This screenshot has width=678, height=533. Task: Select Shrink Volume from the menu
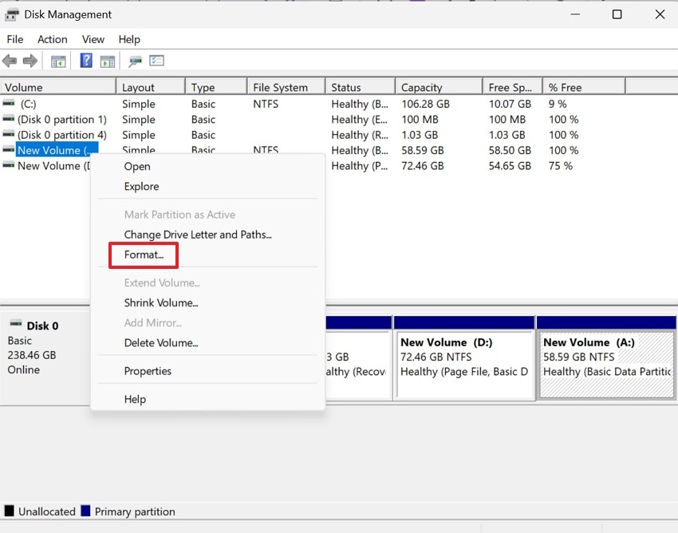pos(161,302)
